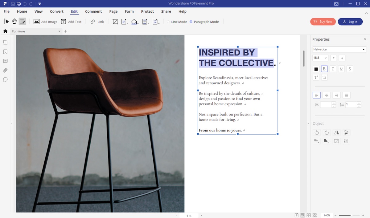This screenshot has height=218, width=370.
Task: Go to next page arrow
Action: coord(201,216)
